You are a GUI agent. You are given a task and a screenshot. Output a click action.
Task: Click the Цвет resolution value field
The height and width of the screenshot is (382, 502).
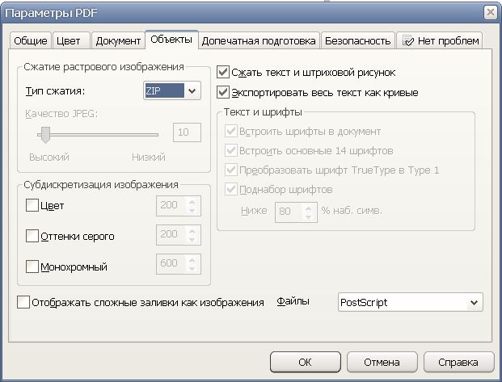pyautogui.click(x=169, y=206)
